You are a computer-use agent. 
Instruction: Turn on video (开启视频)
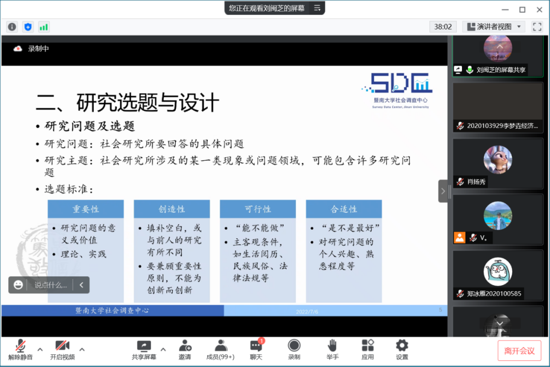(62, 349)
